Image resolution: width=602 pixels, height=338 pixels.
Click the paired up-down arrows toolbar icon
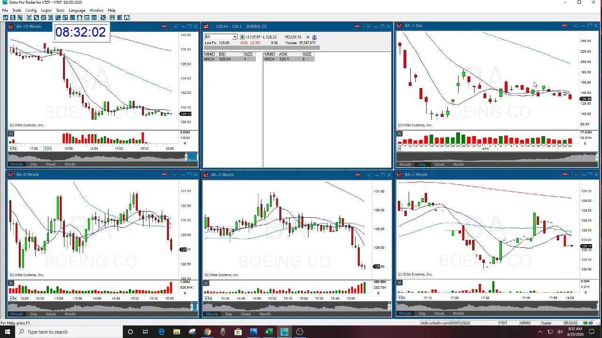point(65,17)
